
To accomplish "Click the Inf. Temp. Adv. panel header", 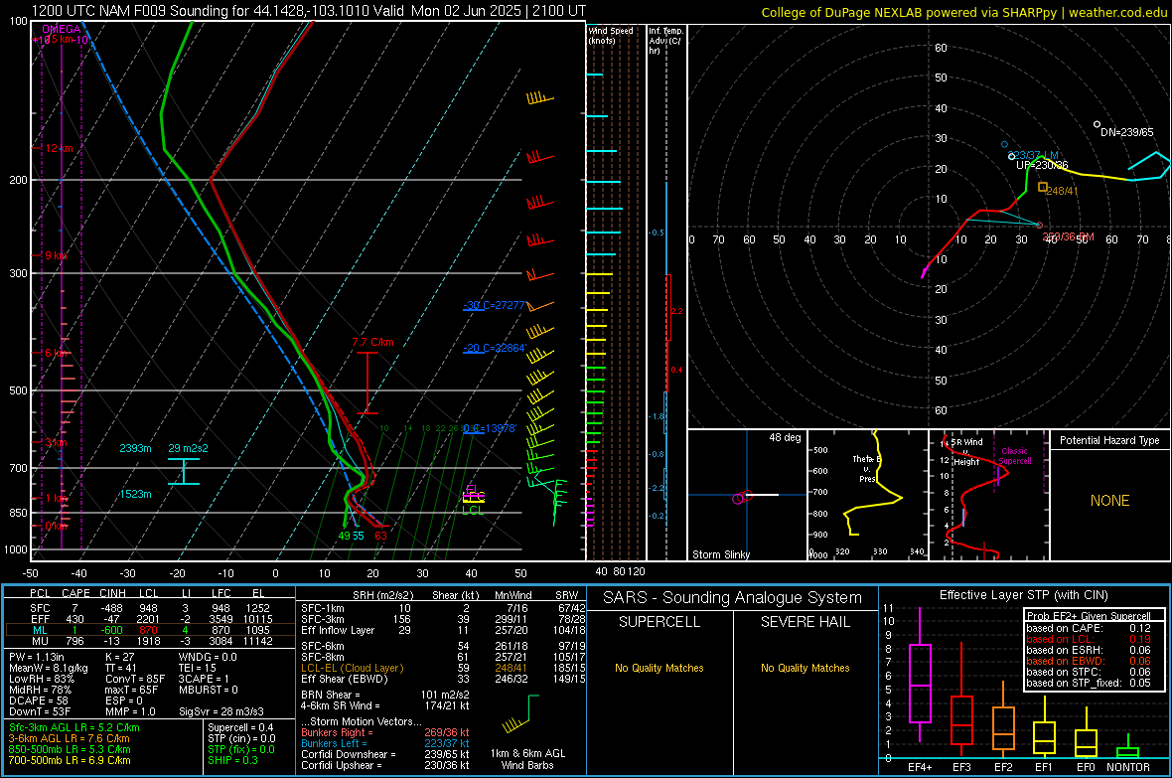I will pyautogui.click(x=666, y=41).
